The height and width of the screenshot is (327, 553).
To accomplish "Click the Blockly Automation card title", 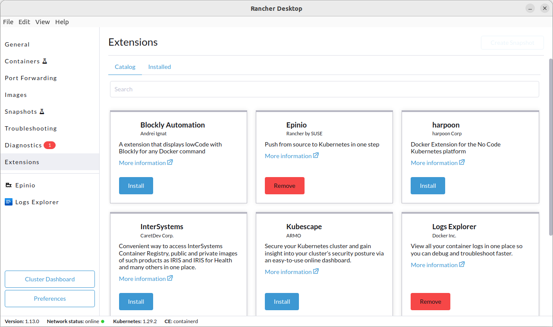I will [173, 125].
